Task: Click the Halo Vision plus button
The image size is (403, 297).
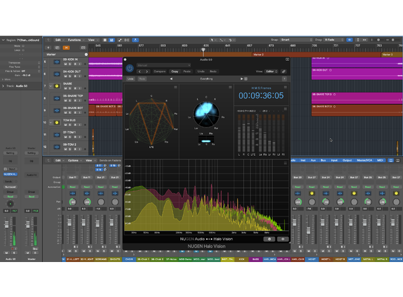Action: (x=283, y=239)
